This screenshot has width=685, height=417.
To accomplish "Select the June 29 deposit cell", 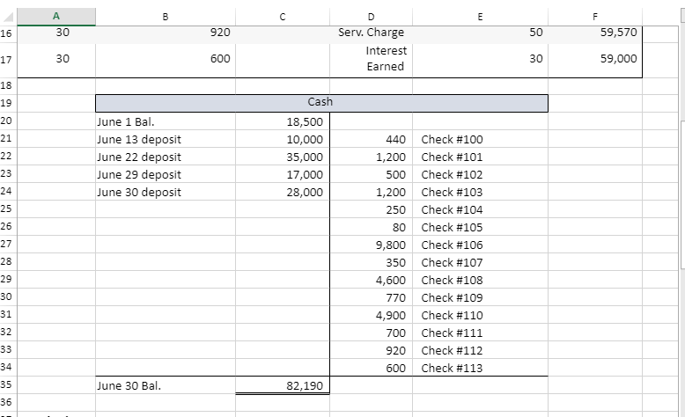I will point(166,174).
